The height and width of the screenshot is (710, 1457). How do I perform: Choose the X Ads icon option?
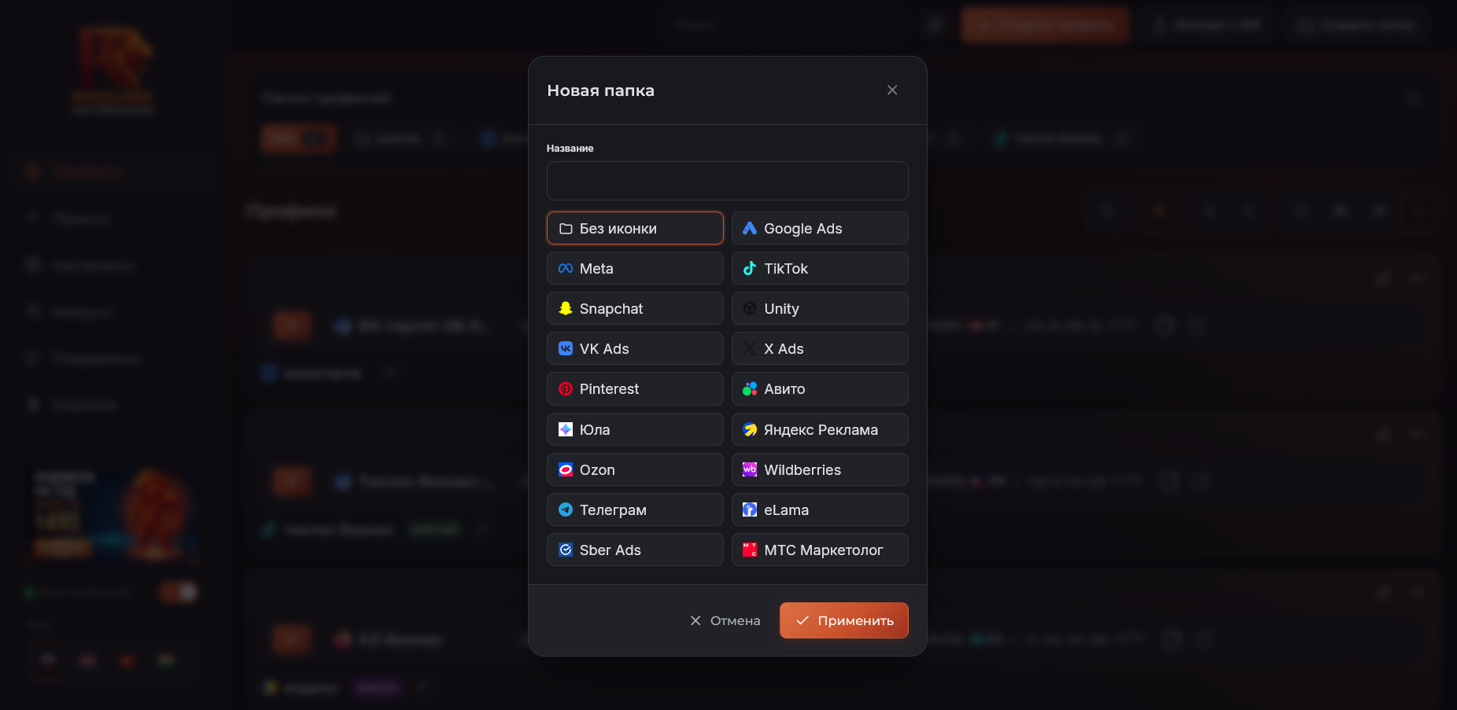[x=820, y=348]
